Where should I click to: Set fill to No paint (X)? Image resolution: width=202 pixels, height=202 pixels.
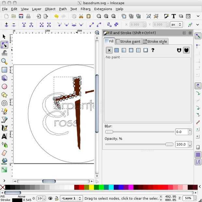click(109, 50)
